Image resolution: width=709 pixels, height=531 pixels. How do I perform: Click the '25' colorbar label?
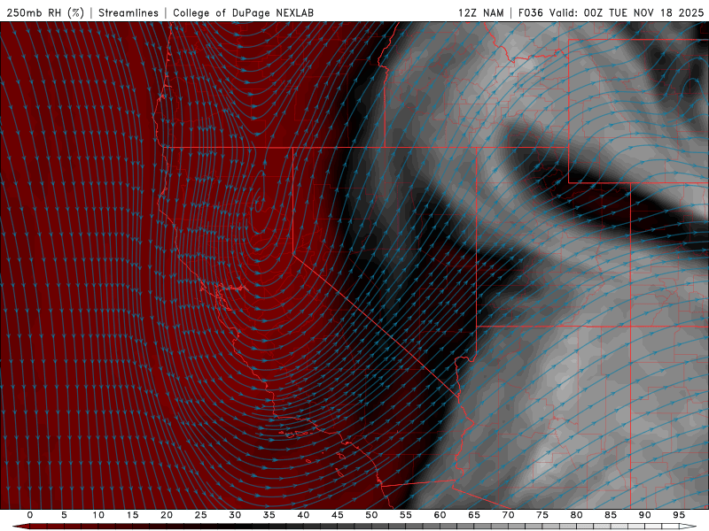pos(201,515)
